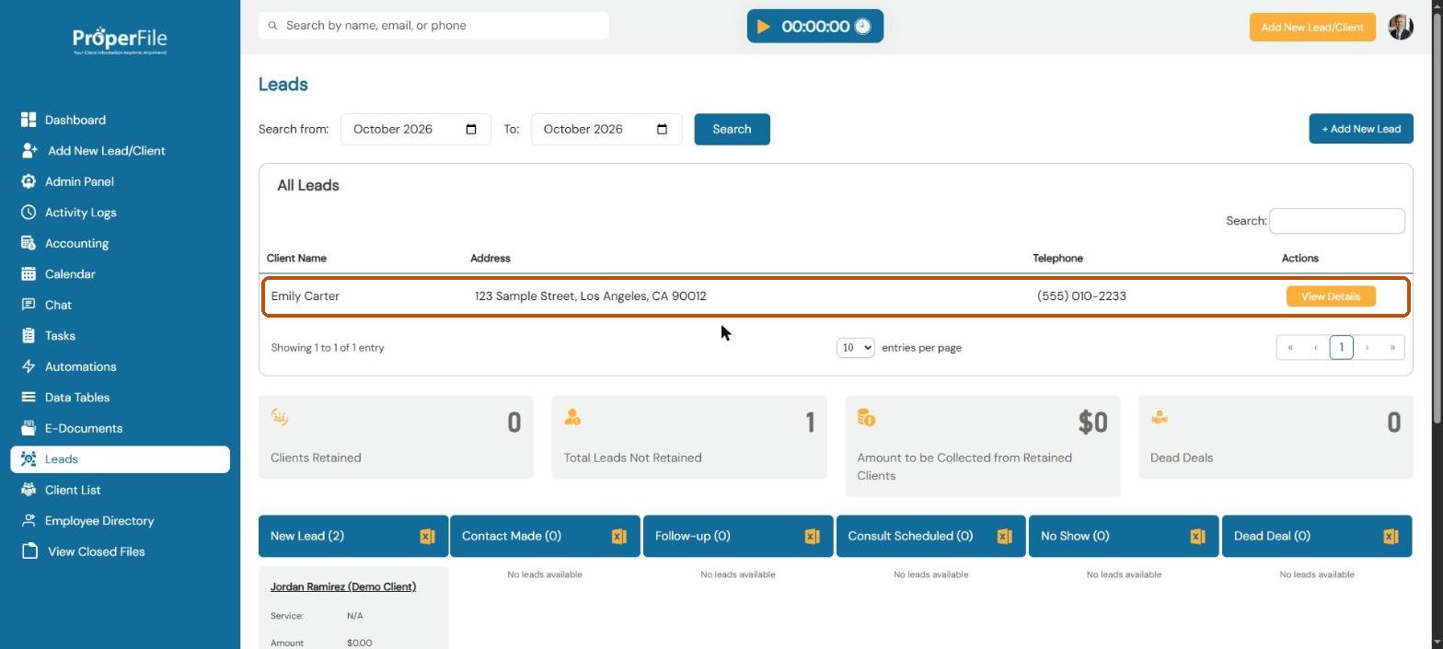
Task: Open the entries per page dropdown
Action: click(x=855, y=347)
